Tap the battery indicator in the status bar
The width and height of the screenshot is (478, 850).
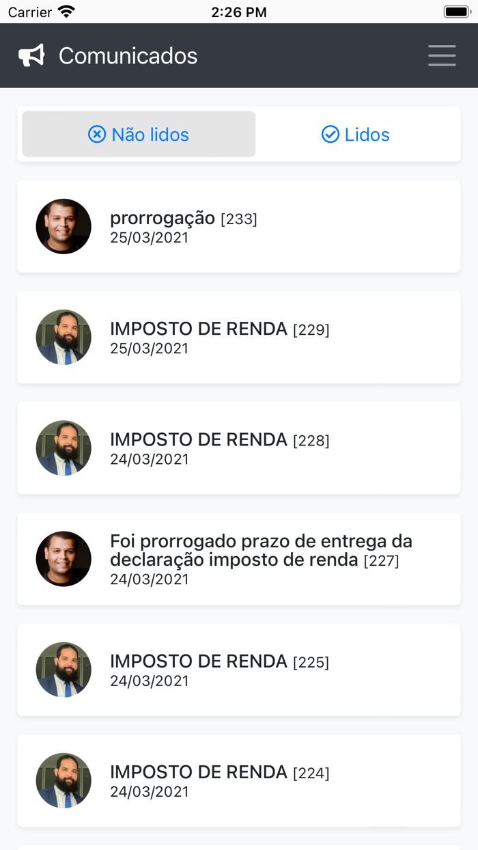pos(453,11)
